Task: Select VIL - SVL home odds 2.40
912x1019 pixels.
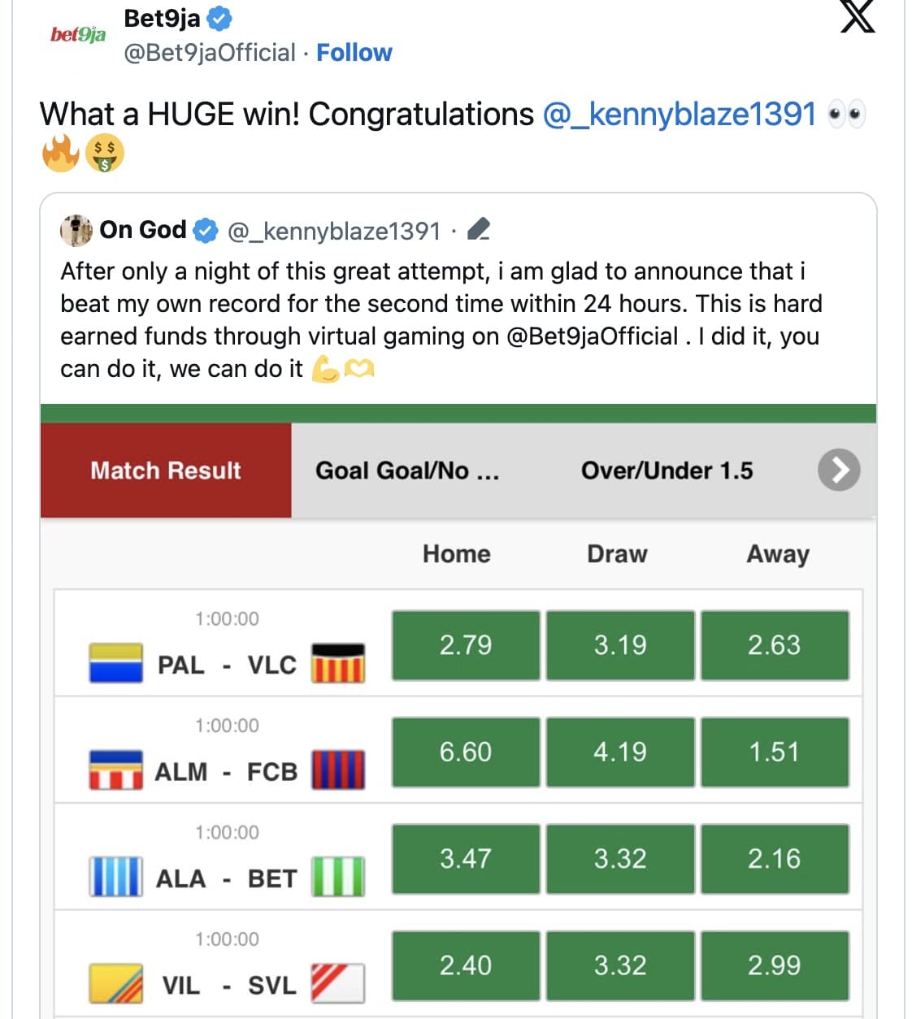Action: pyautogui.click(x=466, y=965)
